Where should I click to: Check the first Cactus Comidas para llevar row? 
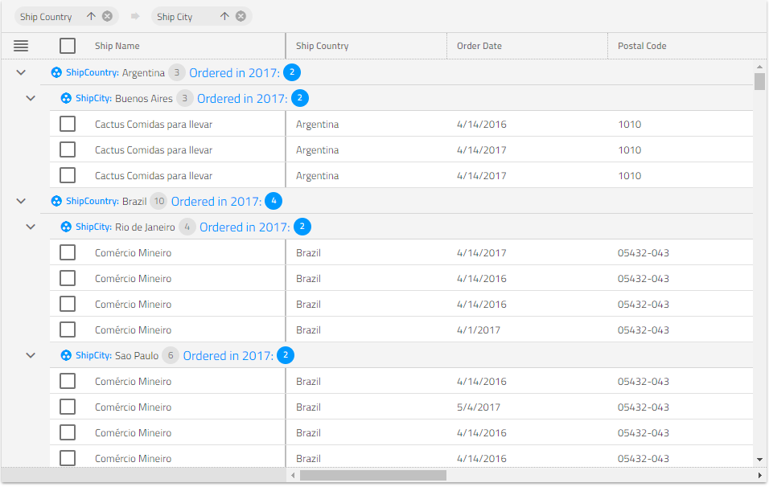(x=68, y=125)
